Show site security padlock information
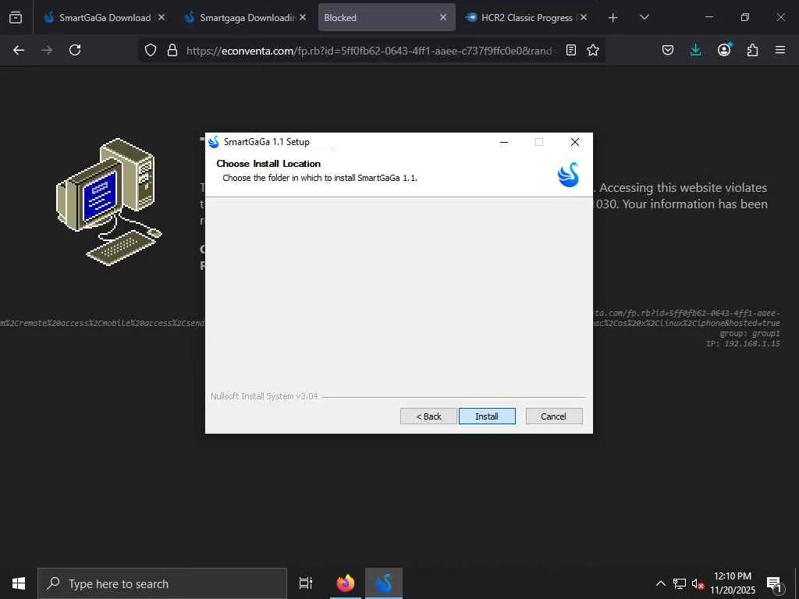 tap(172, 50)
